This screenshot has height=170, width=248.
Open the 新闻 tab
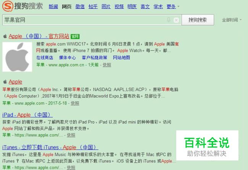point(53,6)
